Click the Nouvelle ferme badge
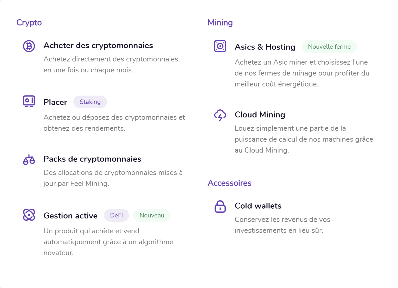This screenshot has height=288, width=398. coord(329,47)
